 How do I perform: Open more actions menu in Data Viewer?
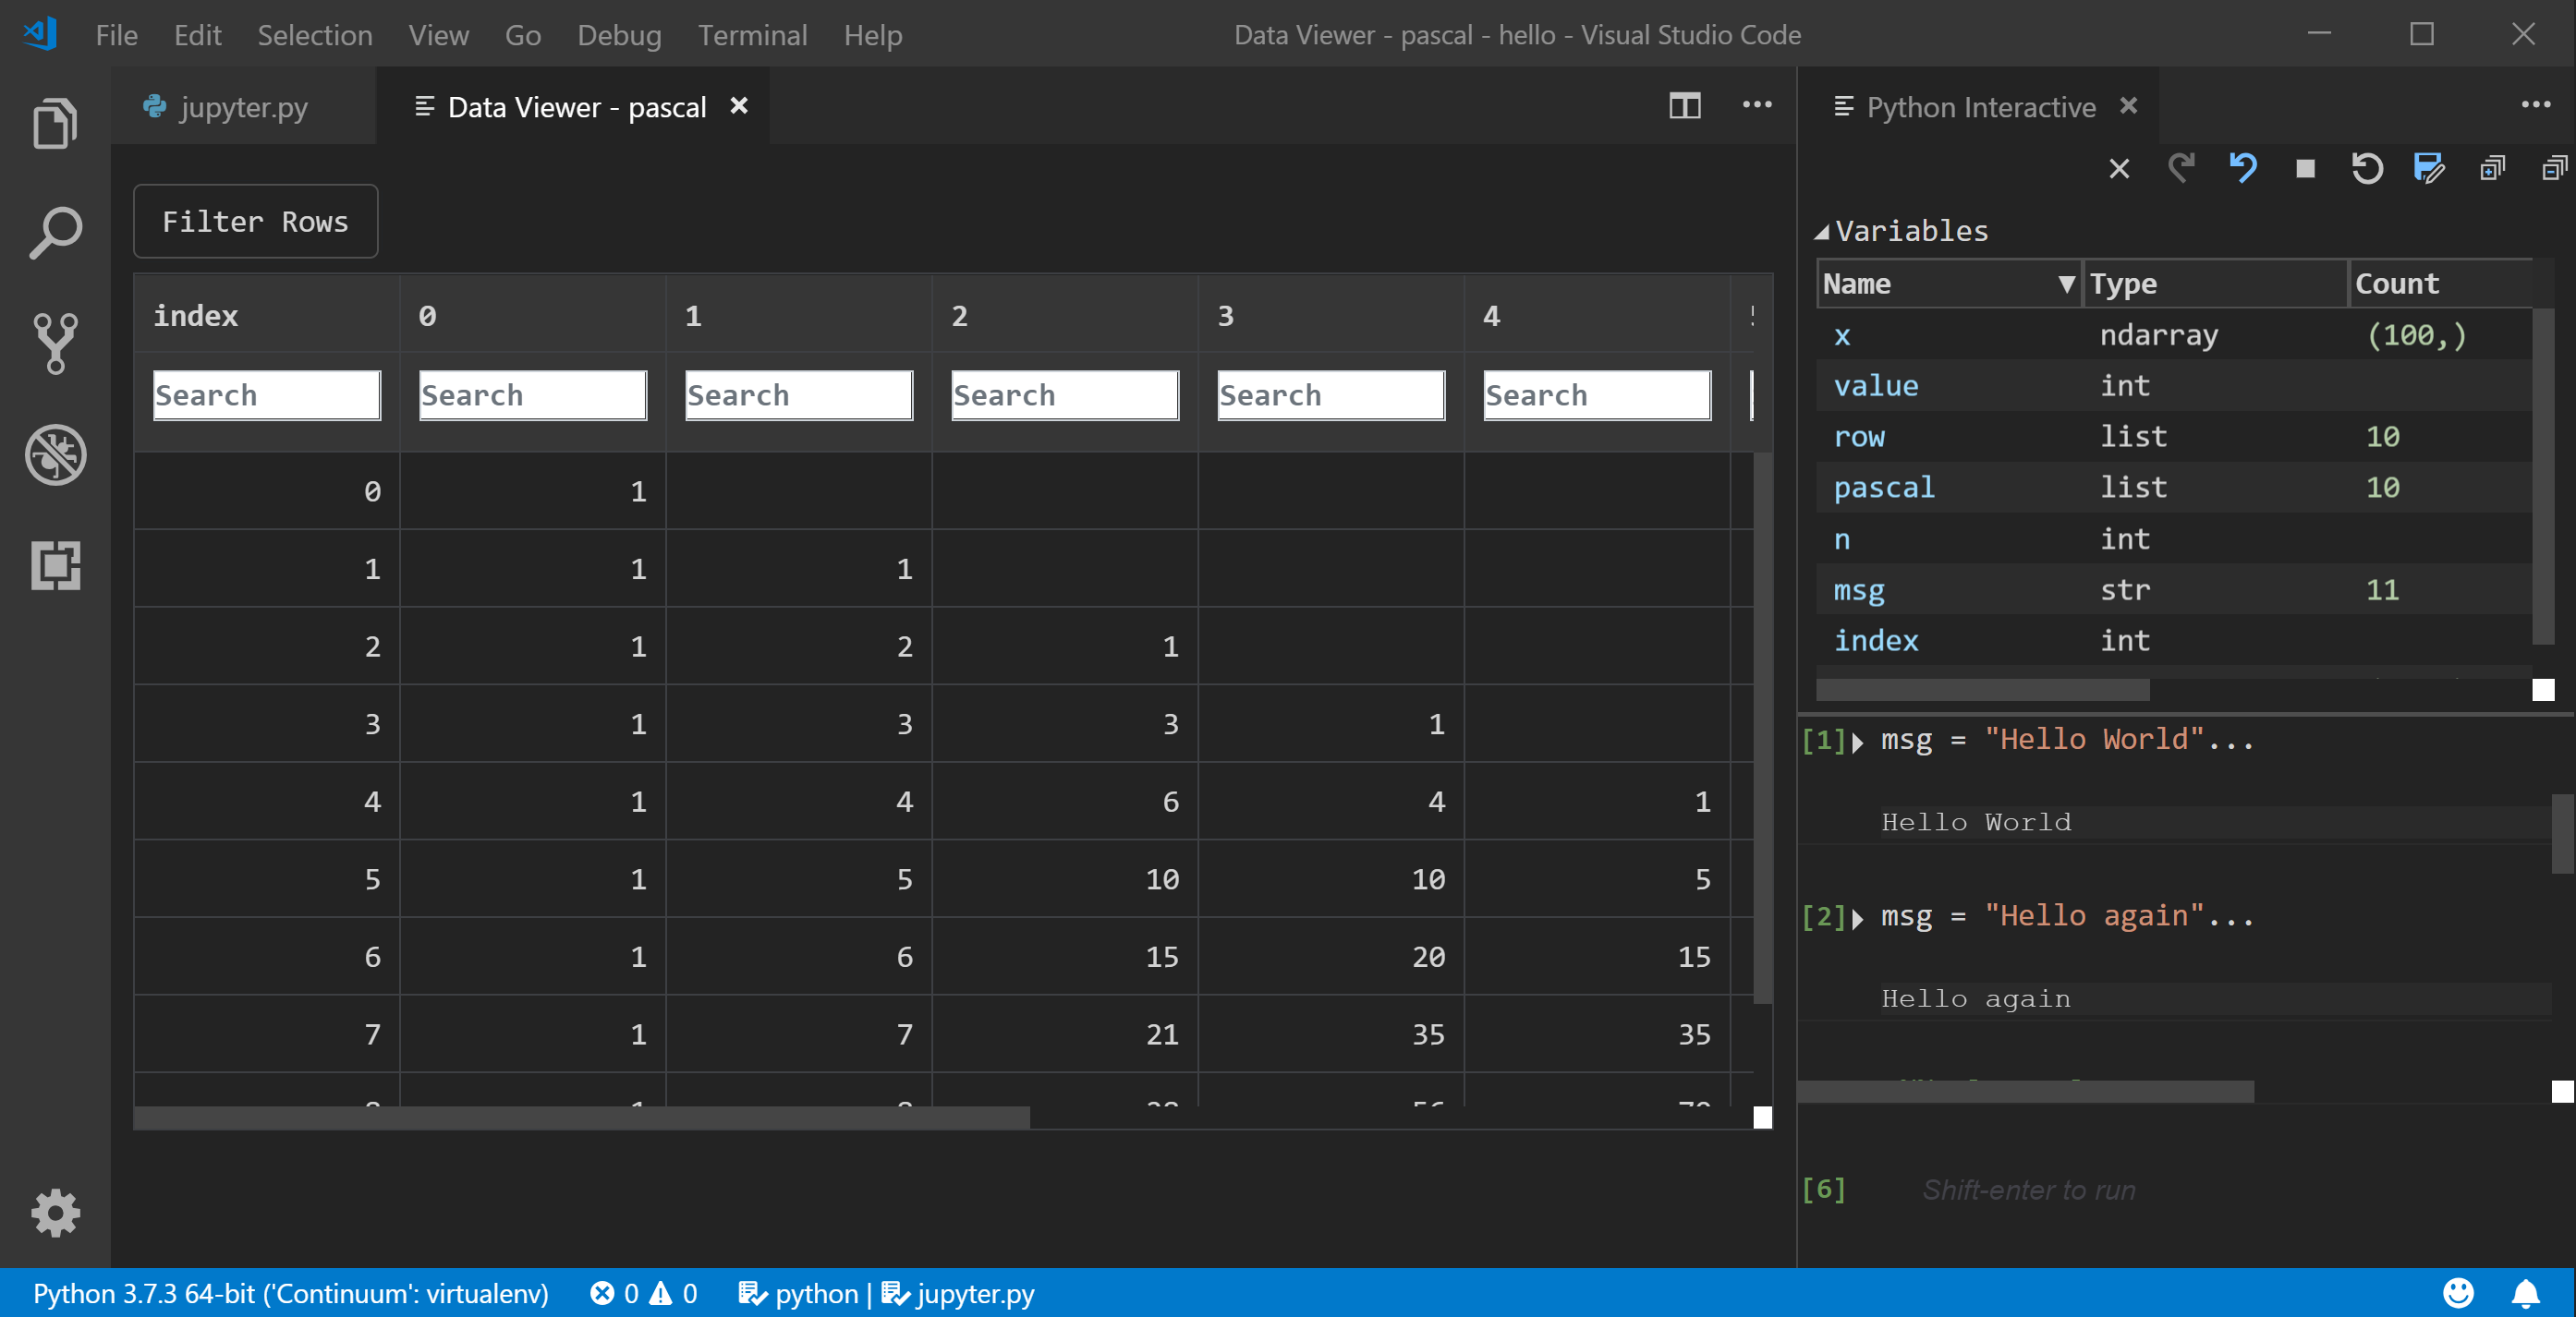pyautogui.click(x=1757, y=106)
